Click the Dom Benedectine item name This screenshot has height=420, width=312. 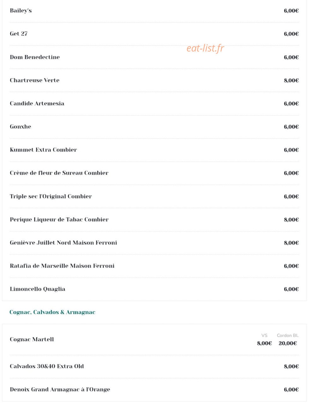point(35,57)
